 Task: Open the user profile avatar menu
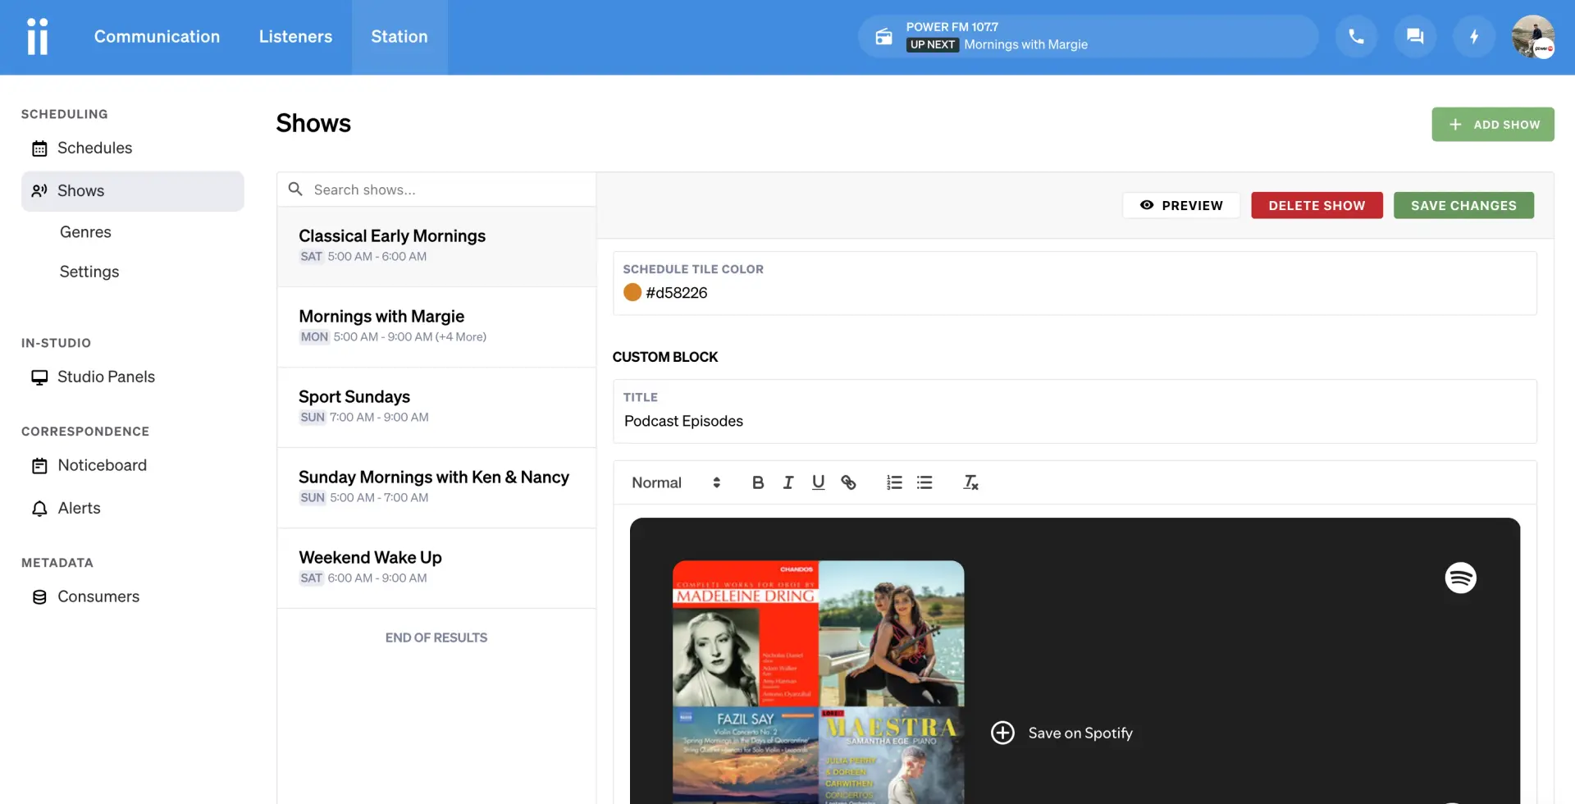pos(1532,37)
